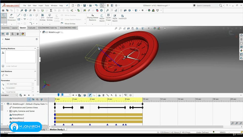Click the Open document icon

point(78,5)
